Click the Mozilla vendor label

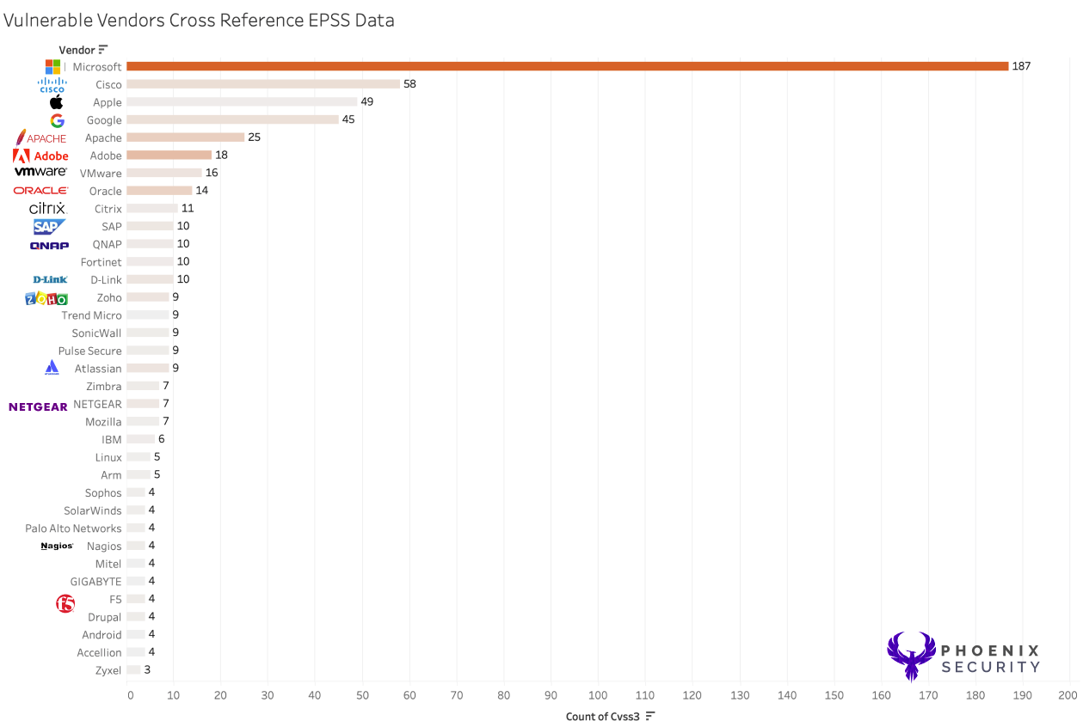coord(103,422)
